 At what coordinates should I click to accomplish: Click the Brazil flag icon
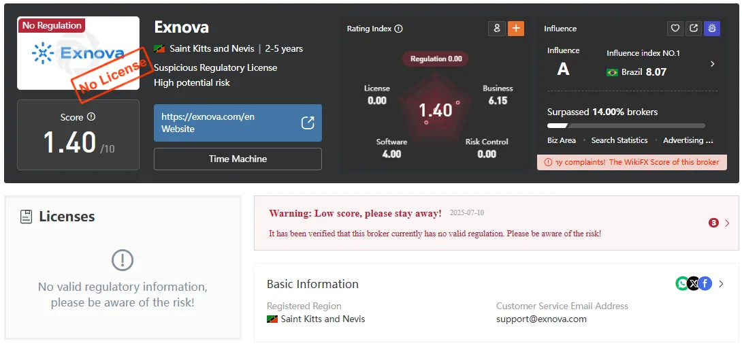coord(613,72)
